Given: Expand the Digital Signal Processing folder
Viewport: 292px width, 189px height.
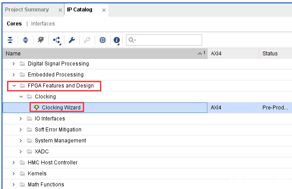Looking at the screenshot, I should point(14,64).
